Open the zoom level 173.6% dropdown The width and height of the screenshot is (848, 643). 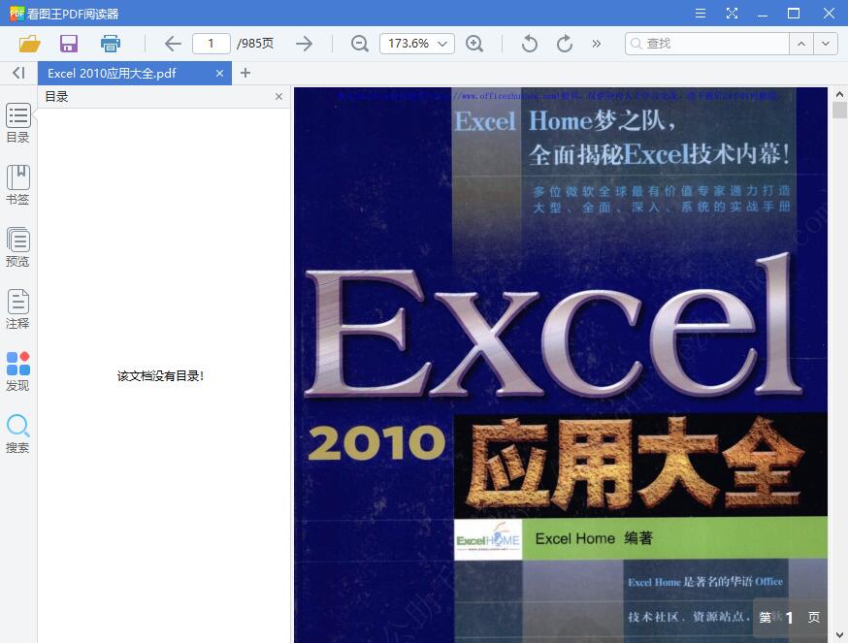[x=417, y=44]
